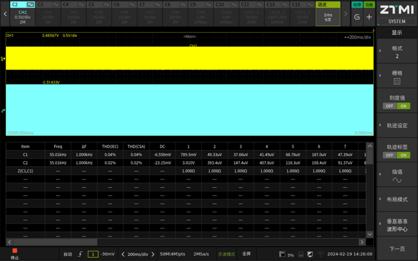Turn 轨迹标签 trace label OFF

390,155
